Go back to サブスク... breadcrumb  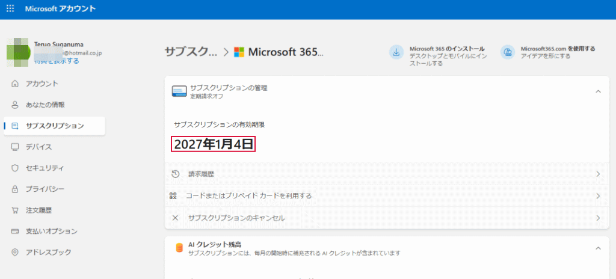(191, 52)
